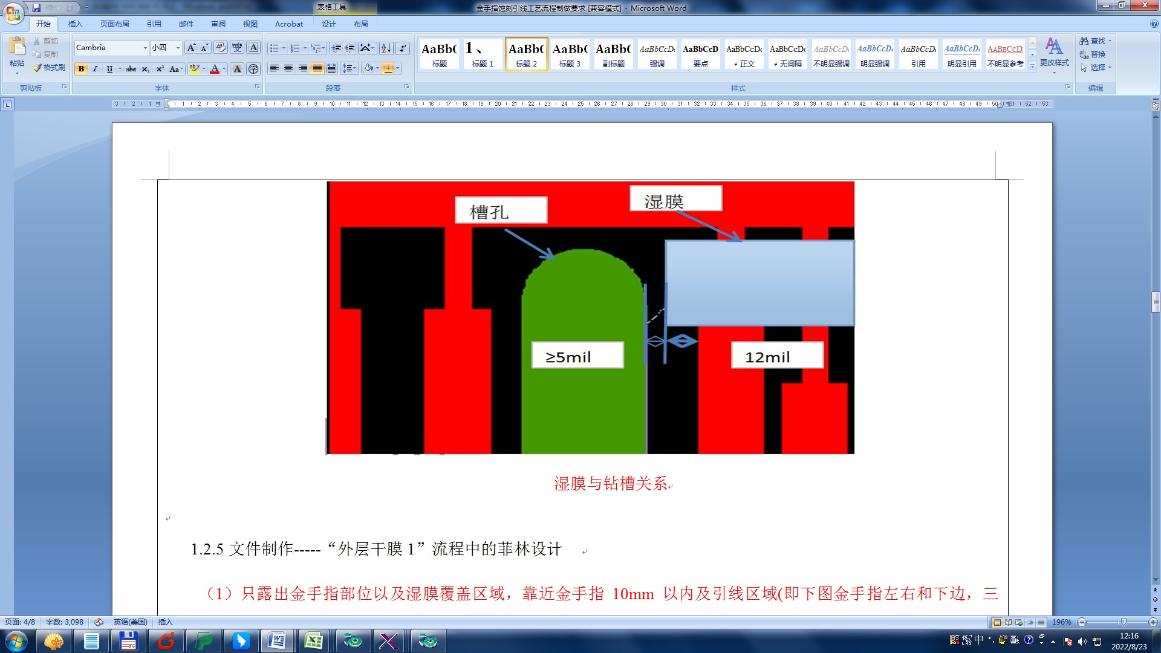1161x653 pixels.
Task: Apply the 标题 1 heading style
Action: click(x=483, y=54)
